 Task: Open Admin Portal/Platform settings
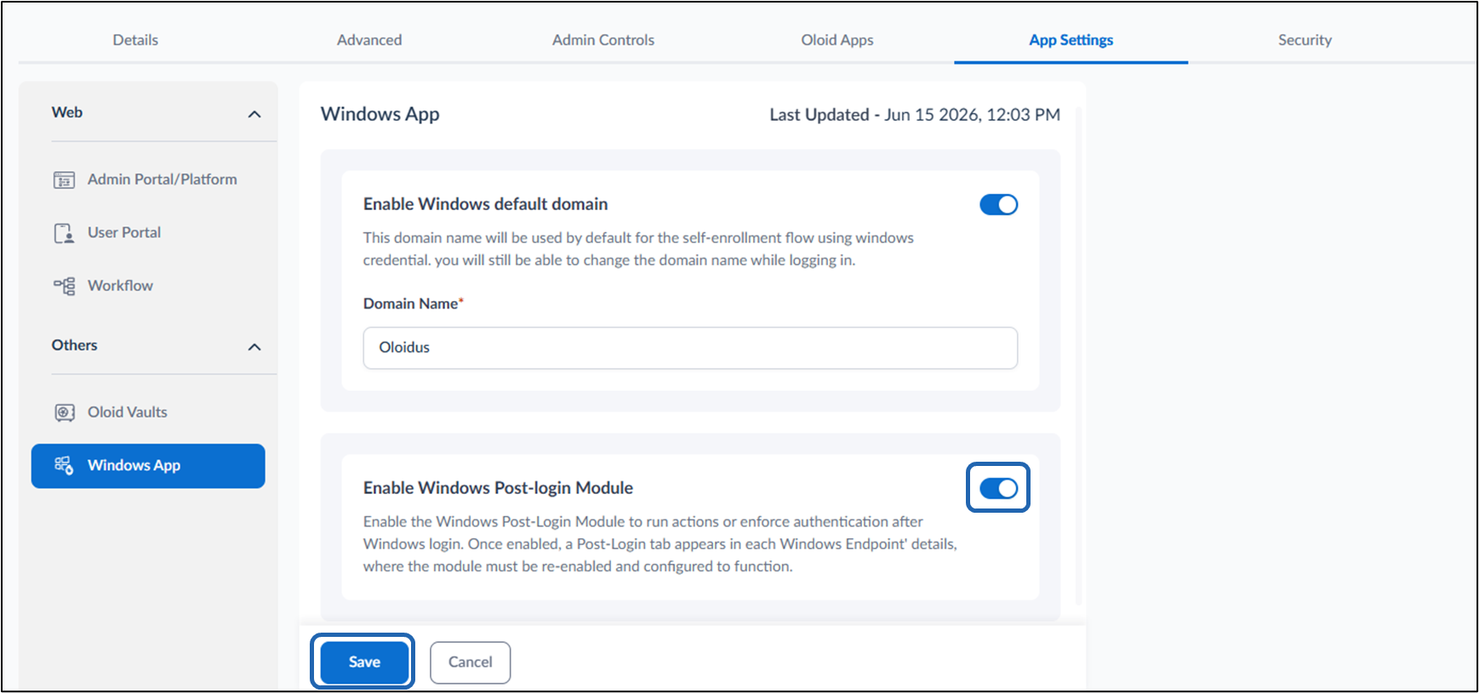point(148,179)
